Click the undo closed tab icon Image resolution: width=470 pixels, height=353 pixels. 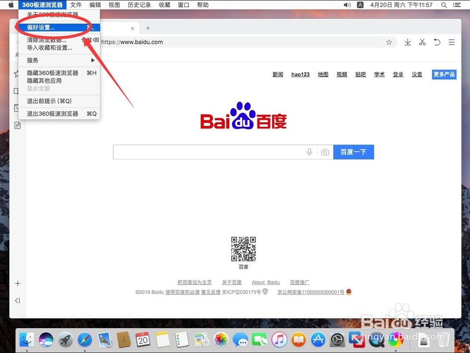pos(437,42)
